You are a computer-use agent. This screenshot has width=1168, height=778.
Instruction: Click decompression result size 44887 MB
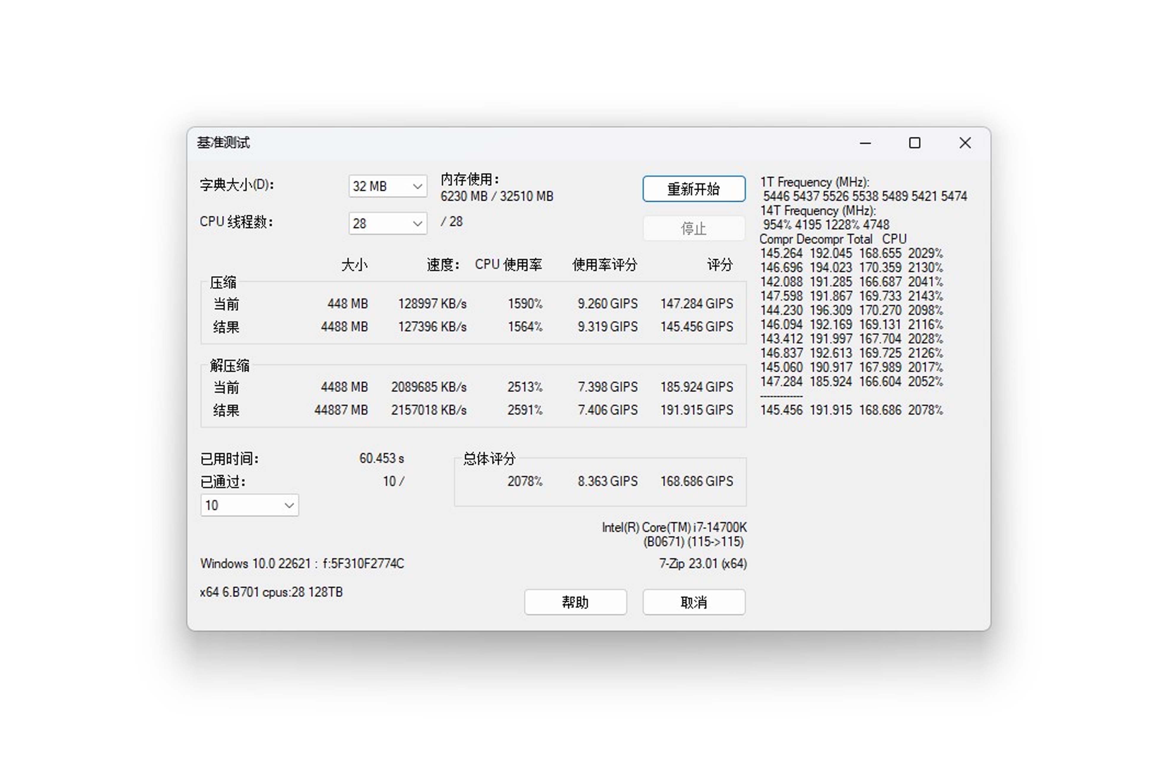click(341, 410)
